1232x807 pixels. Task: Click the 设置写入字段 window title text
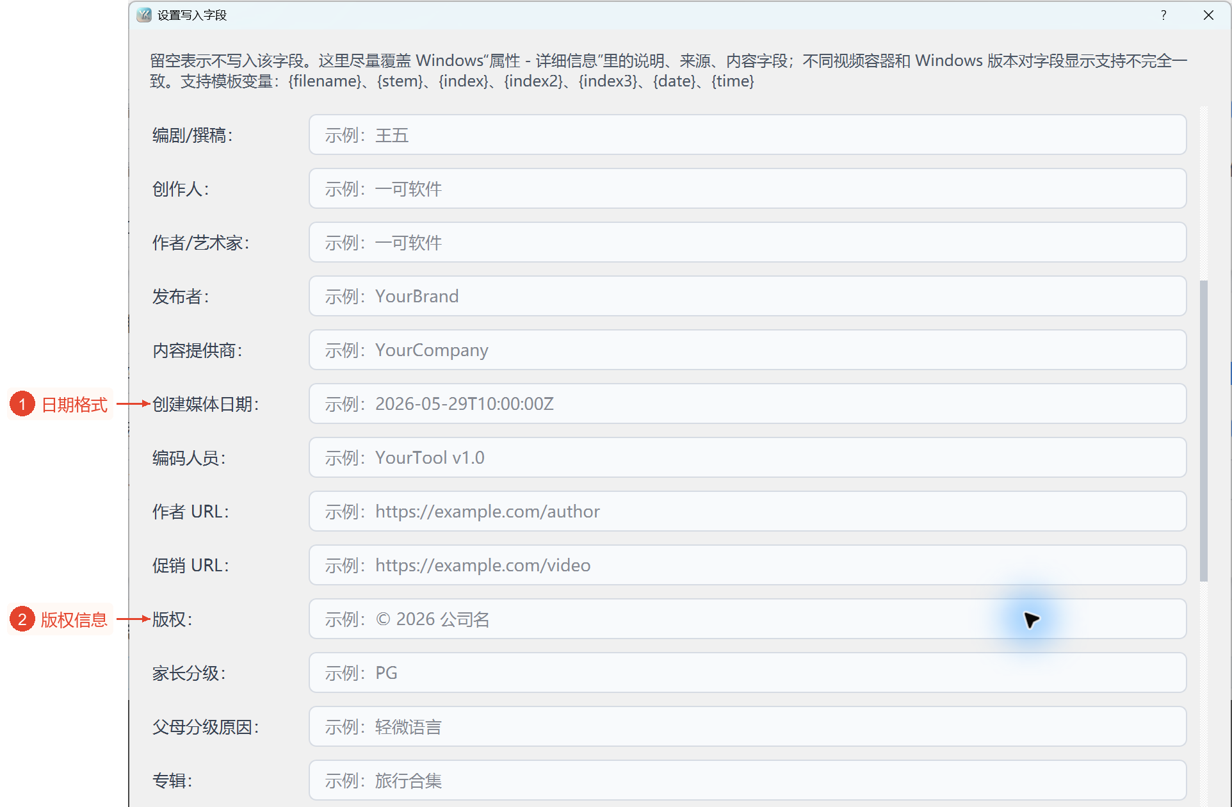coord(192,15)
